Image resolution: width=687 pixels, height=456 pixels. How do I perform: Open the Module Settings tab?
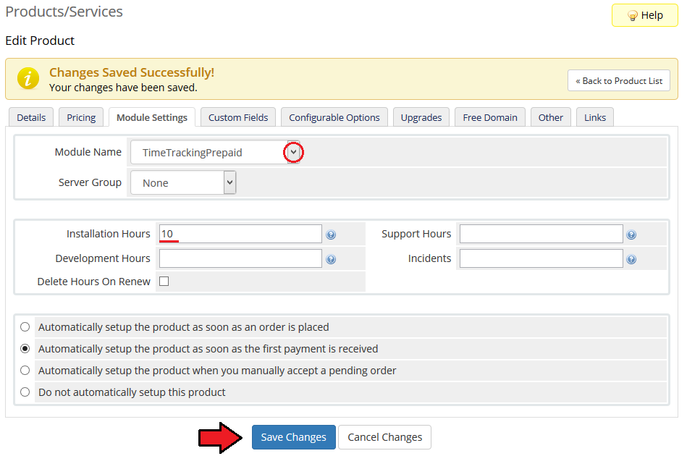tap(152, 117)
